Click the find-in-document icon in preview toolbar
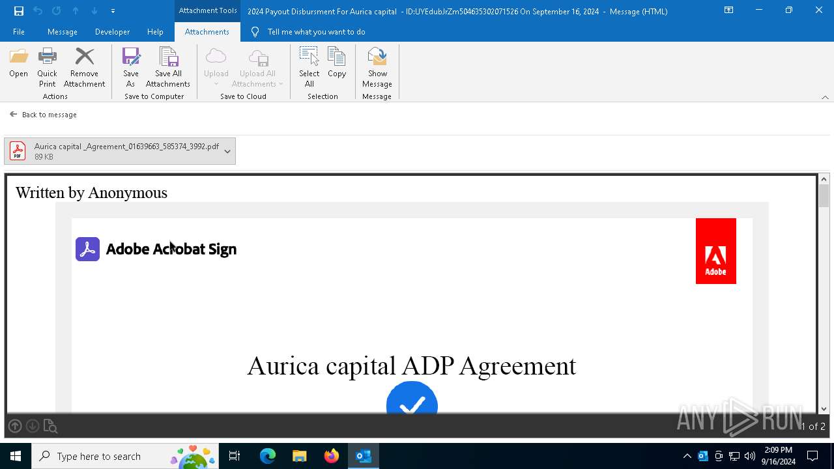Image resolution: width=834 pixels, height=469 pixels. point(50,426)
